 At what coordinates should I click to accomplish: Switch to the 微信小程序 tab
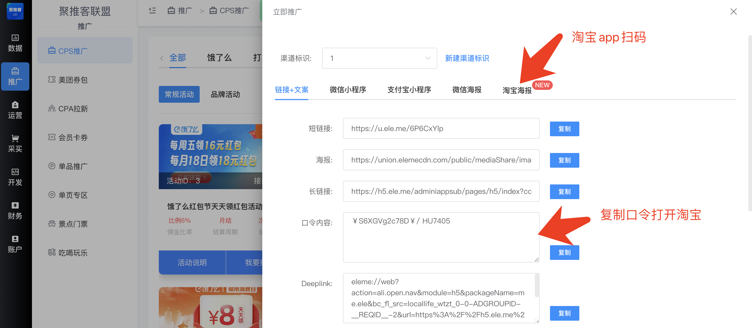click(x=348, y=90)
